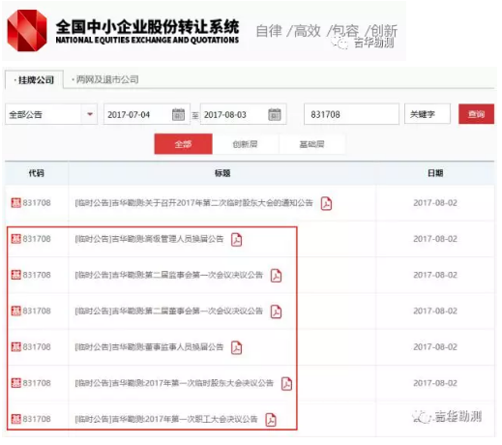Click the NEEQ red logo
The width and height of the screenshot is (502, 445).
(x=27, y=31)
